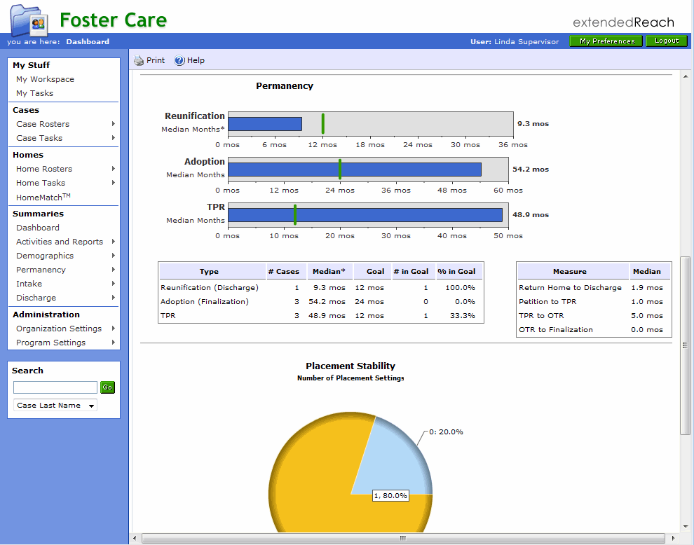Go to Dashboard under Summaries
The image size is (694, 545).
pyautogui.click(x=38, y=228)
